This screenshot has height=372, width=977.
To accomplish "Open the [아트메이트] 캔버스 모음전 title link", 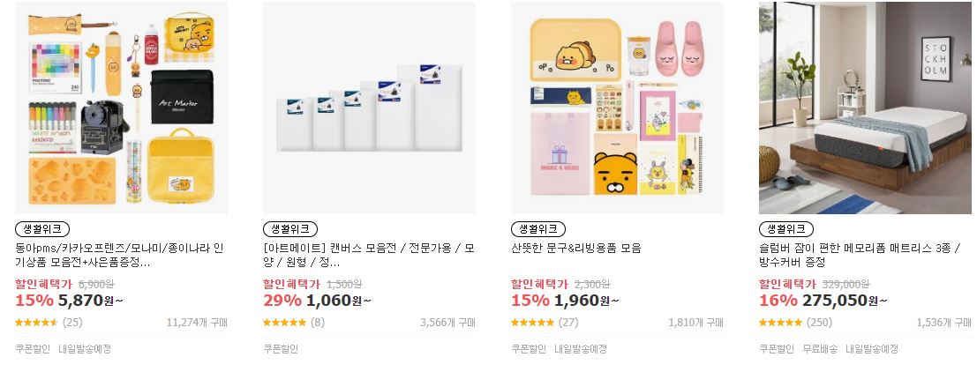I will [x=369, y=255].
